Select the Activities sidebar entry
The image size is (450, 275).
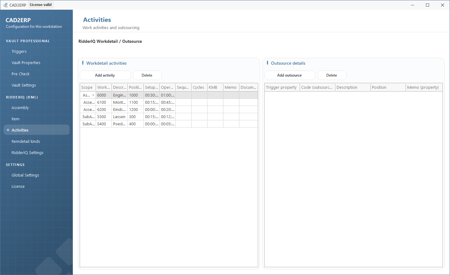(x=37, y=130)
